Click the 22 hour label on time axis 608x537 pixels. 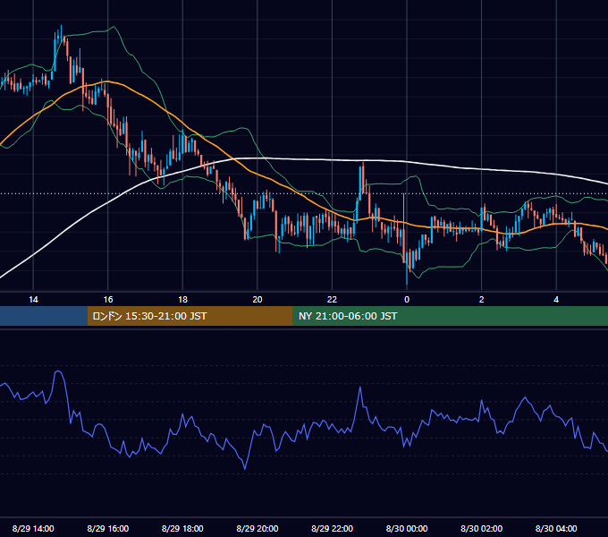pyautogui.click(x=332, y=300)
